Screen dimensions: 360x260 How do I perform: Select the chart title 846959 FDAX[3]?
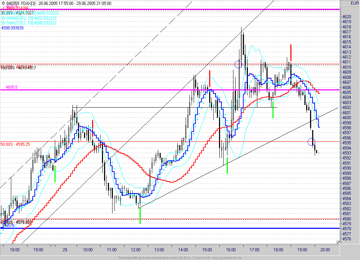click(21, 4)
